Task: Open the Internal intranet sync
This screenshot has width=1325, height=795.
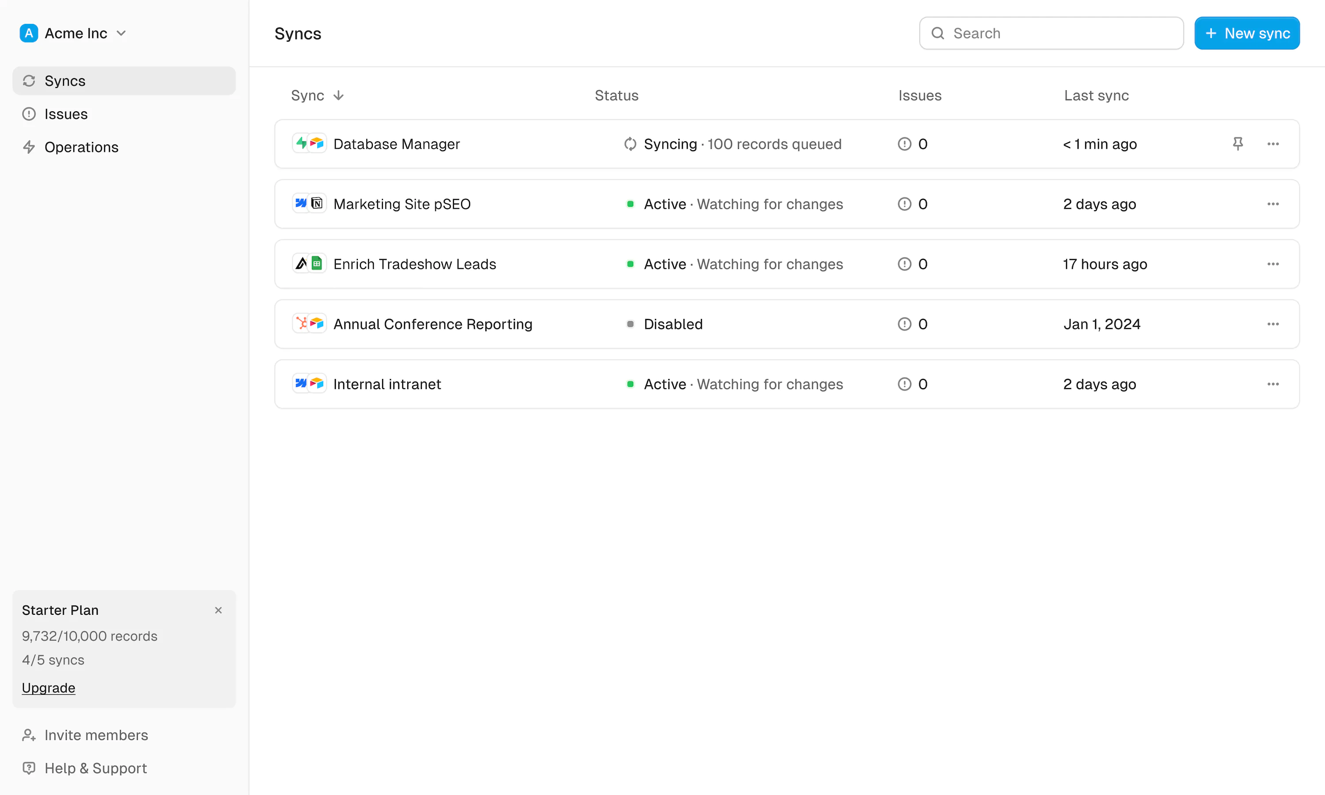Action: point(787,383)
